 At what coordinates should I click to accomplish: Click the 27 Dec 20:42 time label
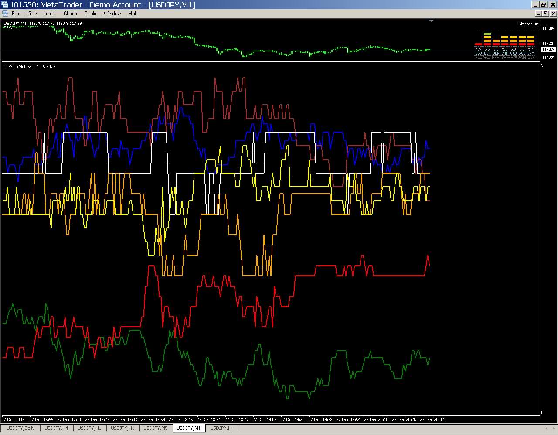tap(432, 420)
